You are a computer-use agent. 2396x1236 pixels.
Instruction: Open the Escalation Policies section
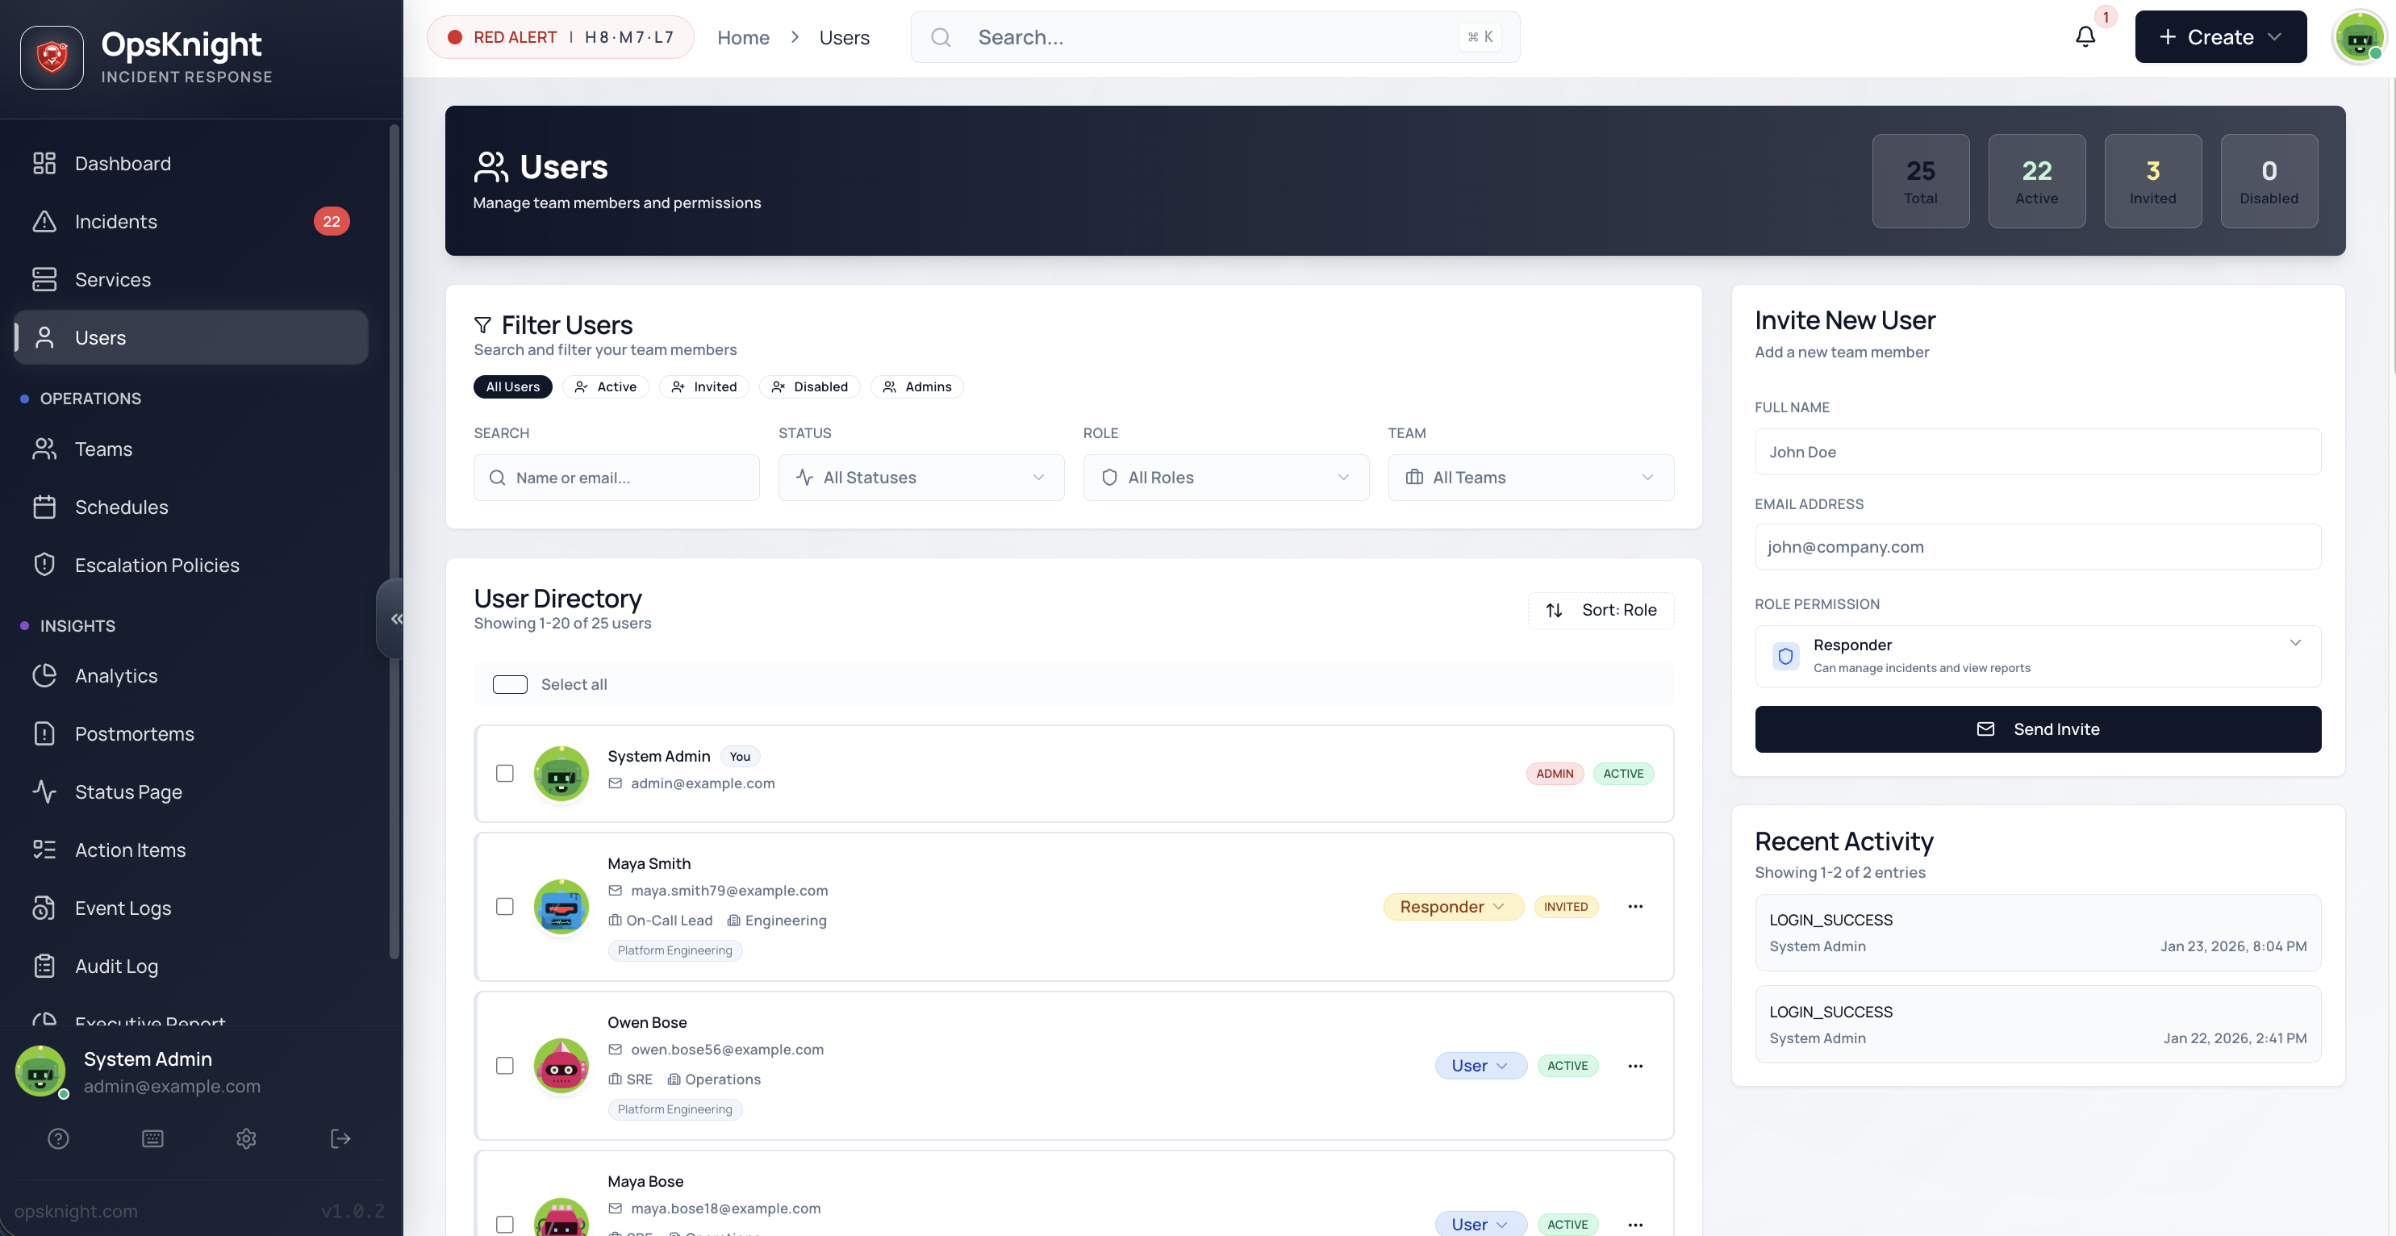[157, 565]
